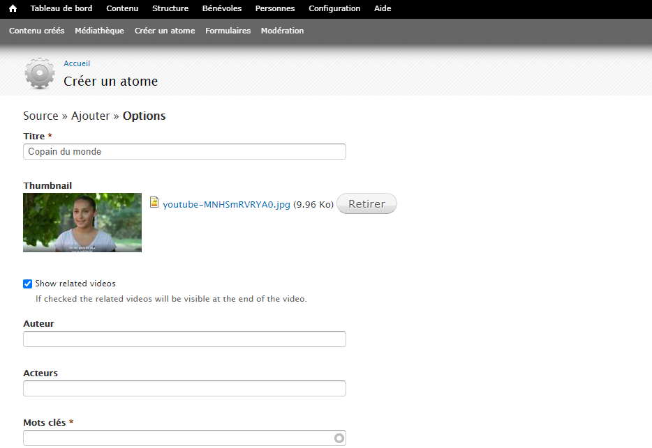This screenshot has height=448, width=652.
Task: Click the Accueil breadcrumb link
Action: tap(77, 63)
